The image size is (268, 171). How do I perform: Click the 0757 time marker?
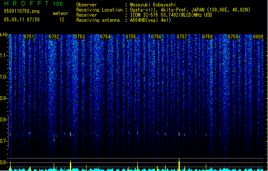[182, 37]
